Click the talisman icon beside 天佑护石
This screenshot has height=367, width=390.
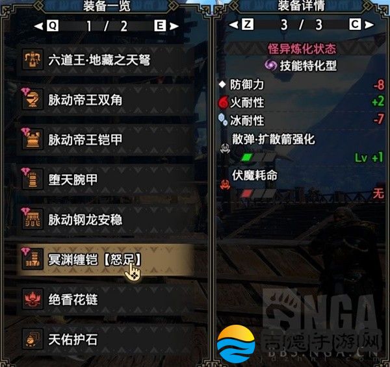(x=32, y=339)
